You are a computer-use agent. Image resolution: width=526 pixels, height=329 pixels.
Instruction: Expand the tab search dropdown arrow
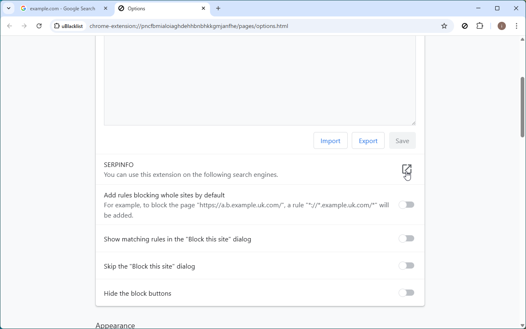[9, 8]
